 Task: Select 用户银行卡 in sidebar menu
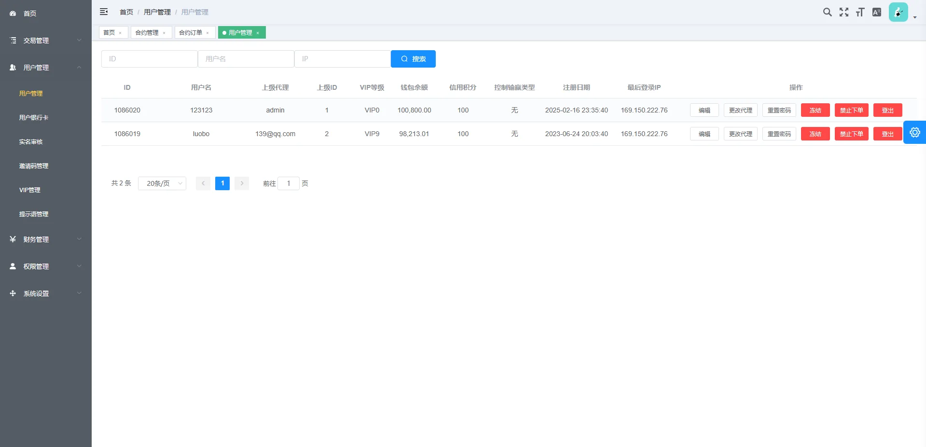tap(33, 117)
